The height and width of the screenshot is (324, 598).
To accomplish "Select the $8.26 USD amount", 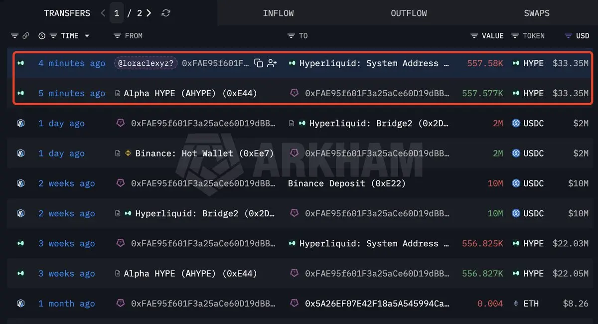I will 576,303.
